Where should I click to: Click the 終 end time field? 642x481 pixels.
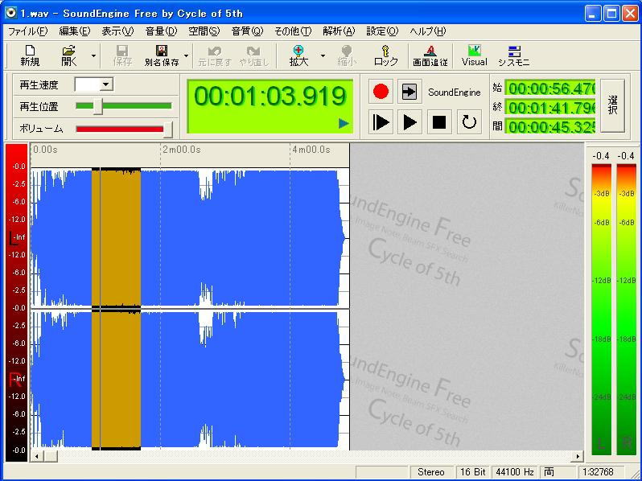coord(549,107)
